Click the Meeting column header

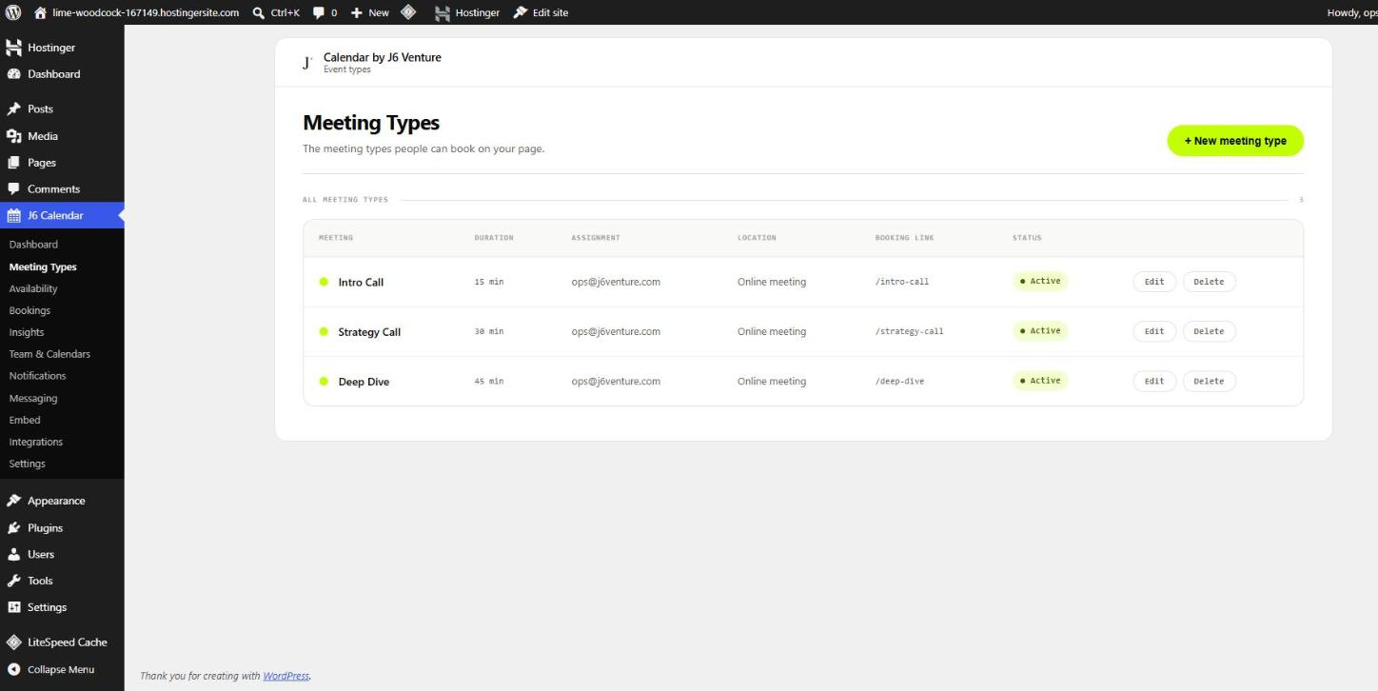click(x=336, y=238)
